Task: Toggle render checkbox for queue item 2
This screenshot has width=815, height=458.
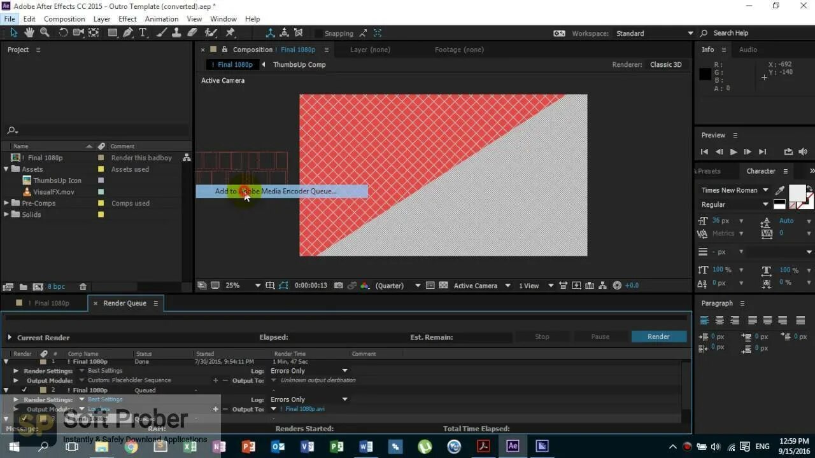Action: pyautogui.click(x=24, y=390)
